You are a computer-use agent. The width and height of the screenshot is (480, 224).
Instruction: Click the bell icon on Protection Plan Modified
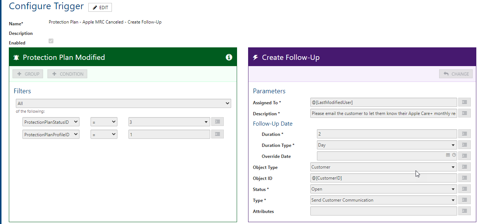(x=16, y=57)
